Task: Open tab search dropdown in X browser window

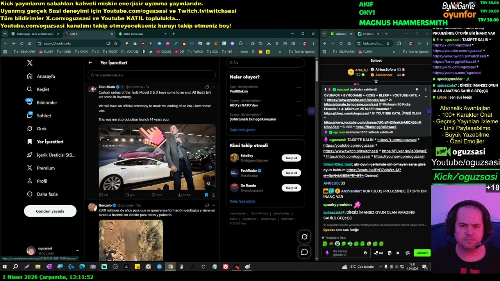Action: (x=5, y=34)
